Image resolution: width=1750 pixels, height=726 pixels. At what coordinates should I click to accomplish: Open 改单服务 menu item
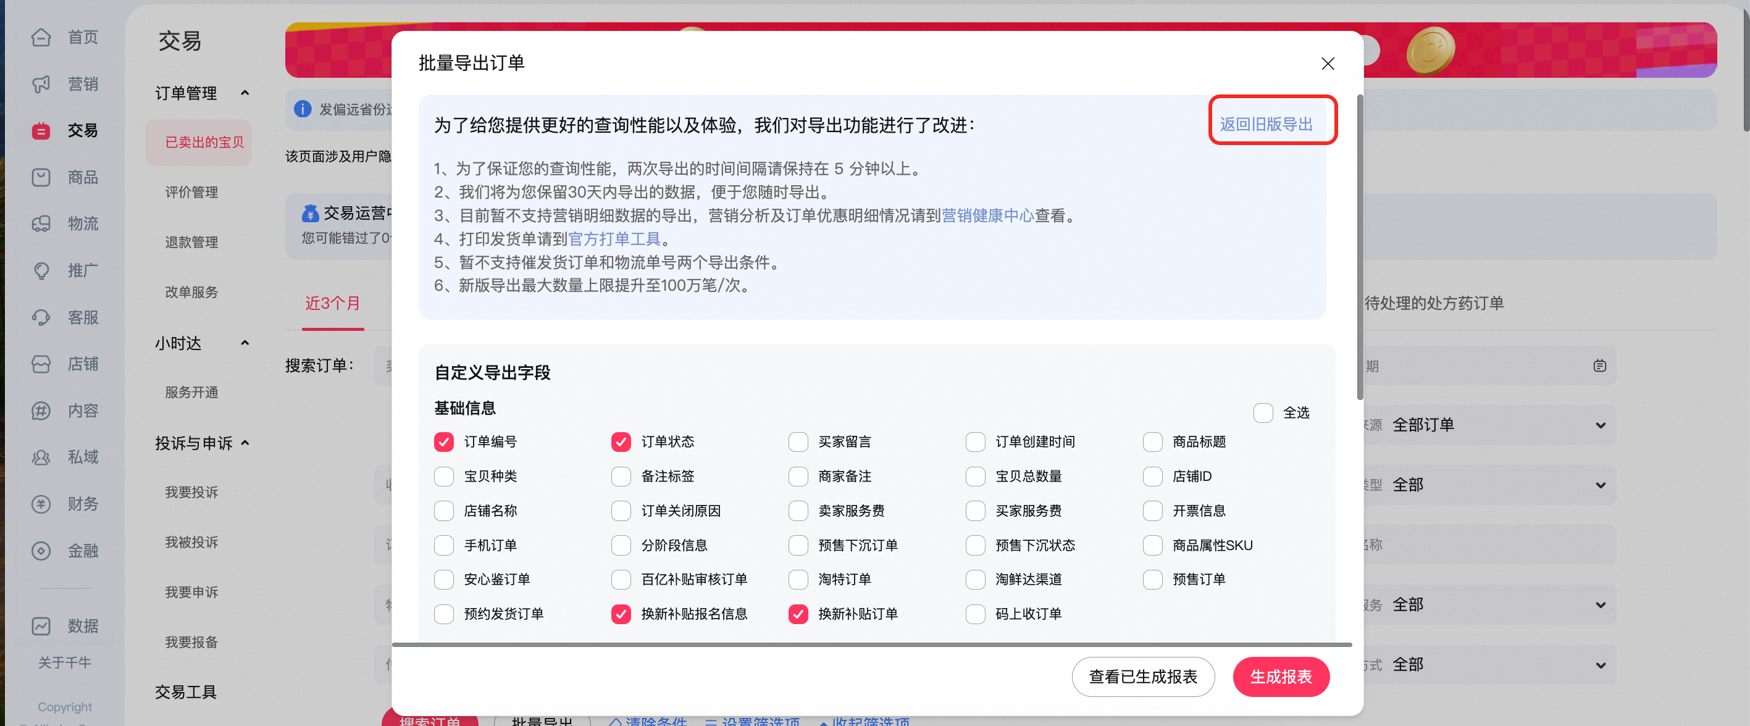[x=191, y=292]
